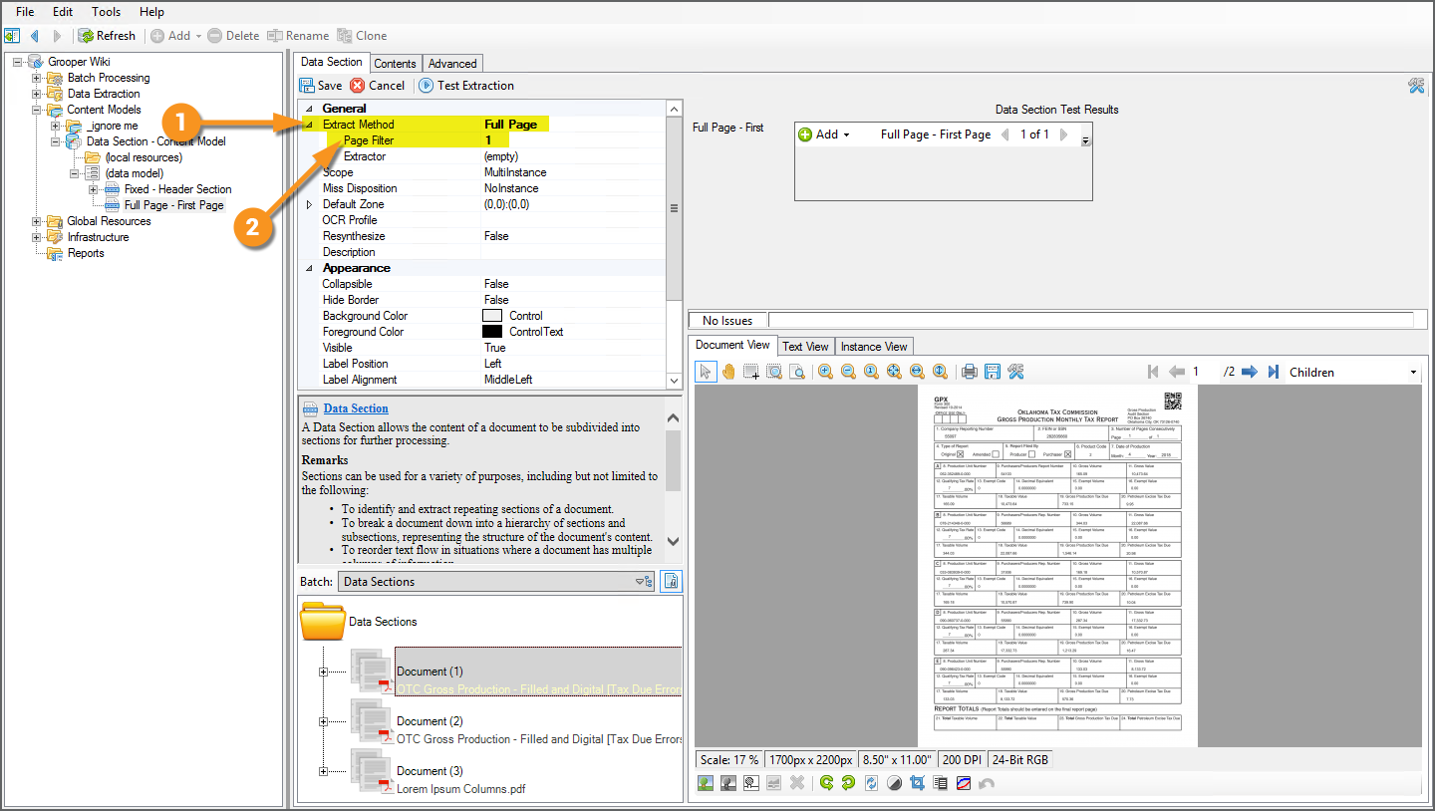The image size is (1435, 811).
Task: Go to next page with blue arrow
Action: [1250, 372]
